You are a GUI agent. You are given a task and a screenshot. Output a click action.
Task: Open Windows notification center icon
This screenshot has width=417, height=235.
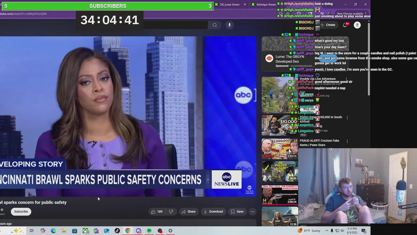(364, 231)
